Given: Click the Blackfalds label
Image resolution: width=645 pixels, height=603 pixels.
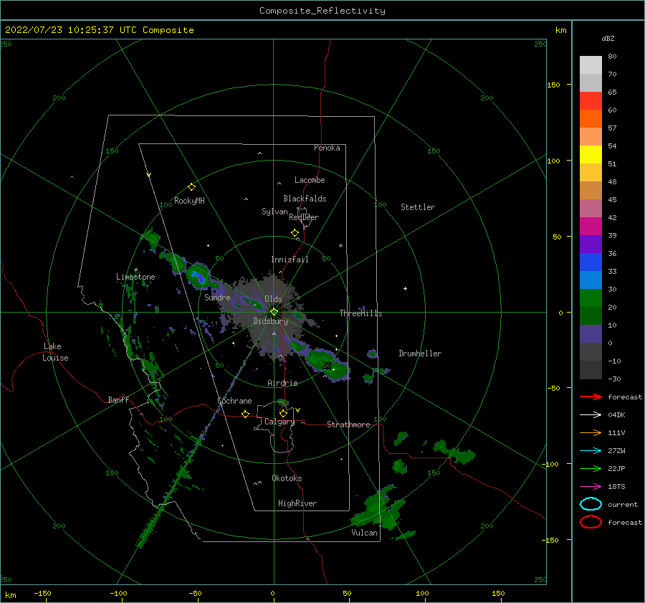Looking at the screenshot, I should tap(305, 199).
